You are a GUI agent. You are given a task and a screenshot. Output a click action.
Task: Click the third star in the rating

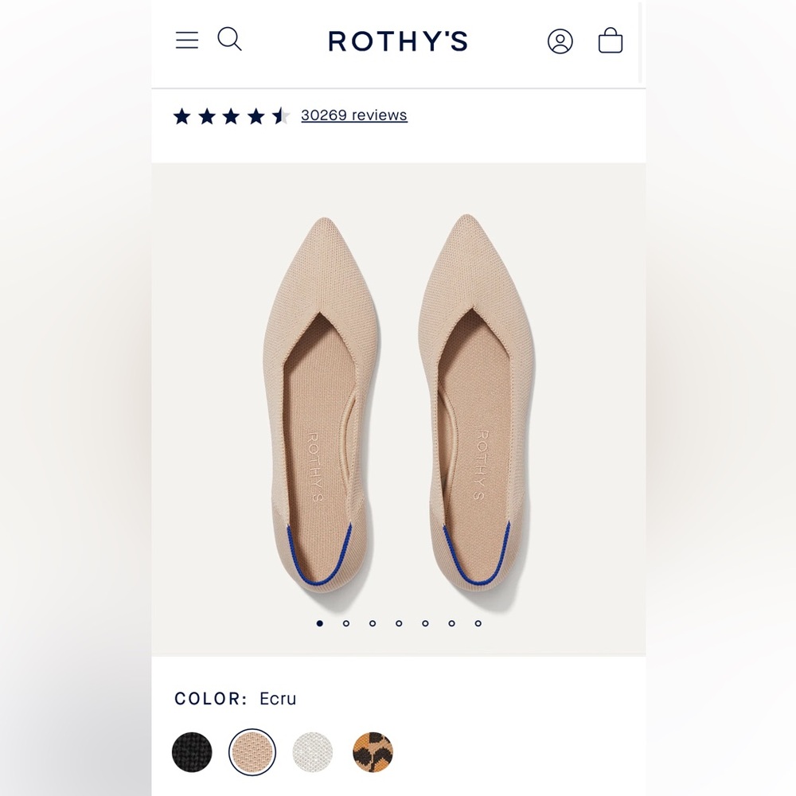(x=230, y=115)
